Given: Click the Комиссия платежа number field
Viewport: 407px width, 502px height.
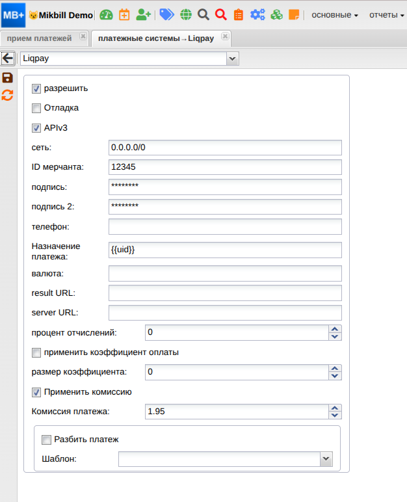Looking at the screenshot, I should tap(237, 412).
